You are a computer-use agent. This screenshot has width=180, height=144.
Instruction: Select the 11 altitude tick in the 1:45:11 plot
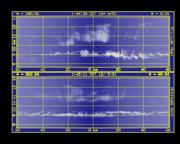14,97
